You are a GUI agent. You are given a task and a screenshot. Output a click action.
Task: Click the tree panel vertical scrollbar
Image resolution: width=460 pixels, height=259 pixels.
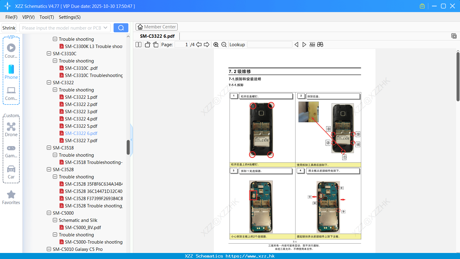[x=128, y=147]
